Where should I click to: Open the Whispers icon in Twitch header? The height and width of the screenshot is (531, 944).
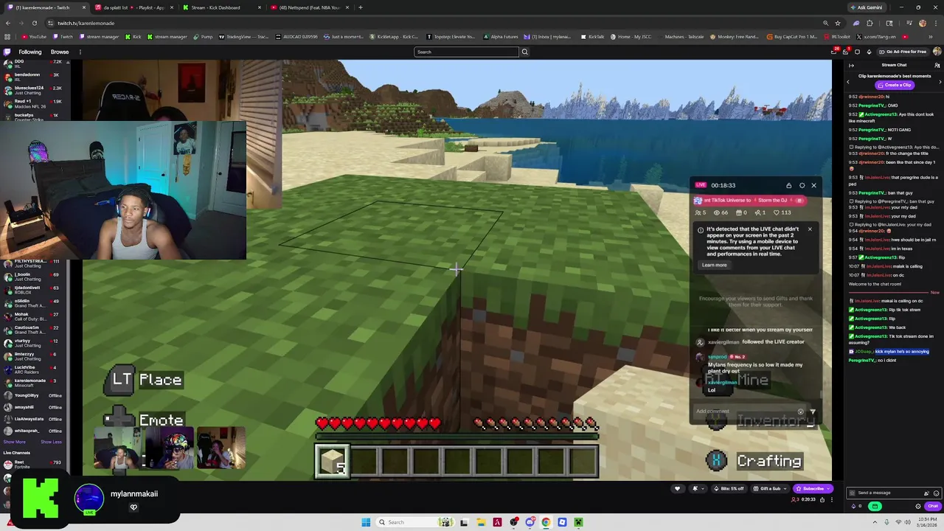857,52
